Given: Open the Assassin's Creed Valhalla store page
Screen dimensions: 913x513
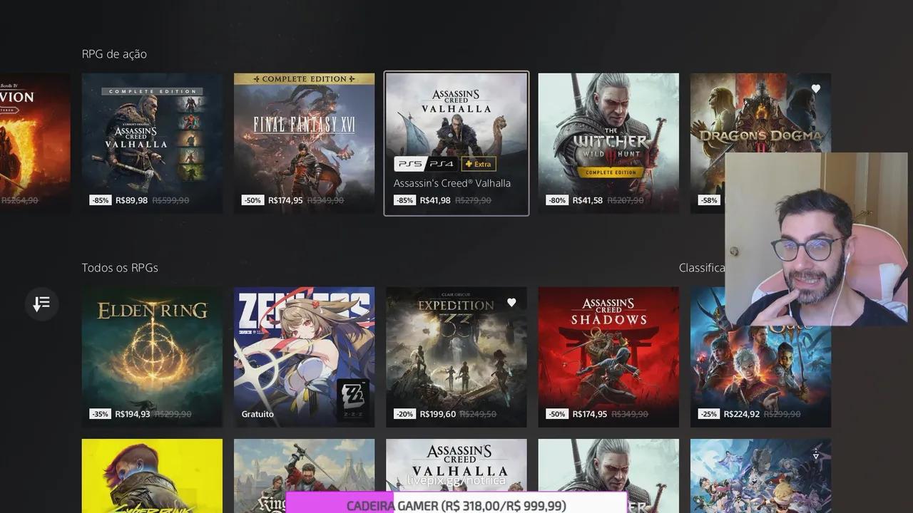Looking at the screenshot, I should pyautogui.click(x=456, y=121).
